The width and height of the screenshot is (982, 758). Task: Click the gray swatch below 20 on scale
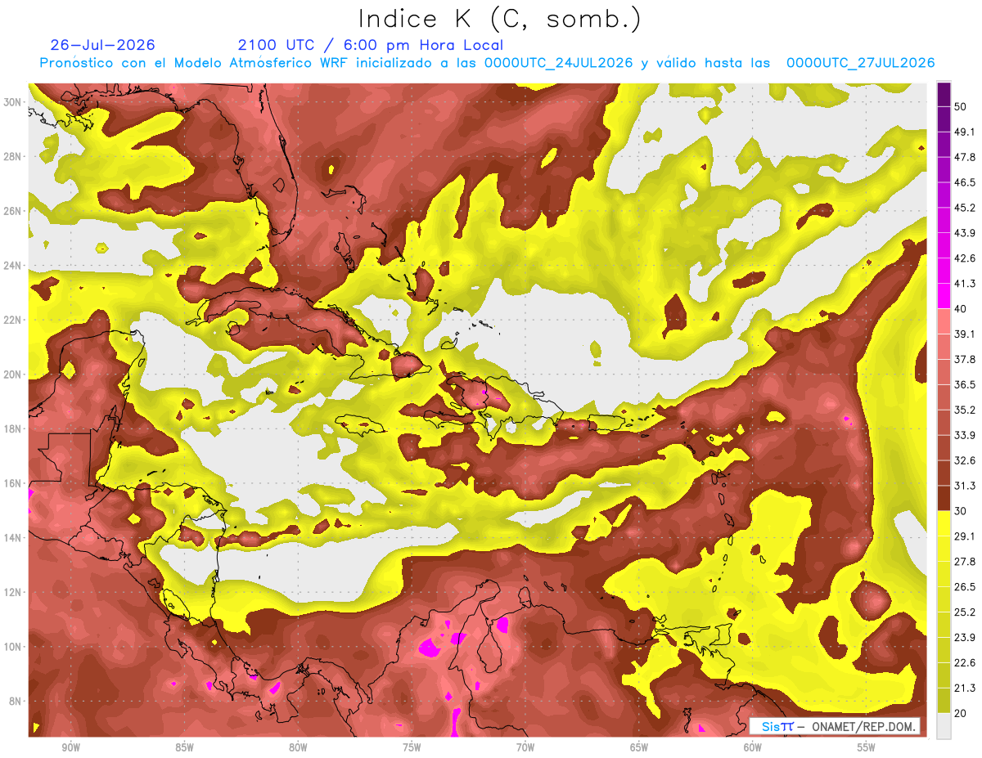(944, 726)
